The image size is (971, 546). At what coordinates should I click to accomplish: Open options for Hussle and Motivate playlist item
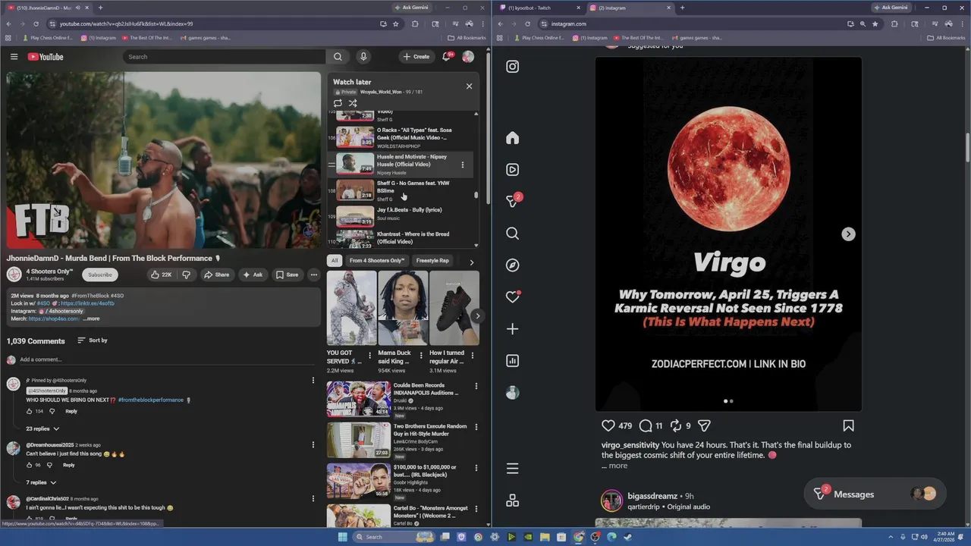[463, 165]
